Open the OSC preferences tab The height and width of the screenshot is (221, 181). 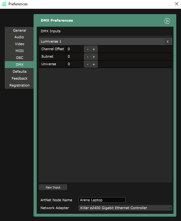(19, 58)
